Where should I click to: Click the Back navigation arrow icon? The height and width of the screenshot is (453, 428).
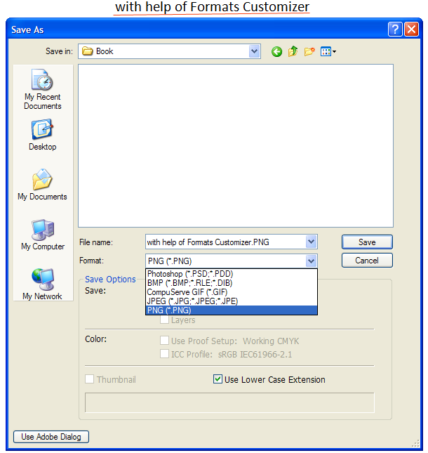[276, 51]
